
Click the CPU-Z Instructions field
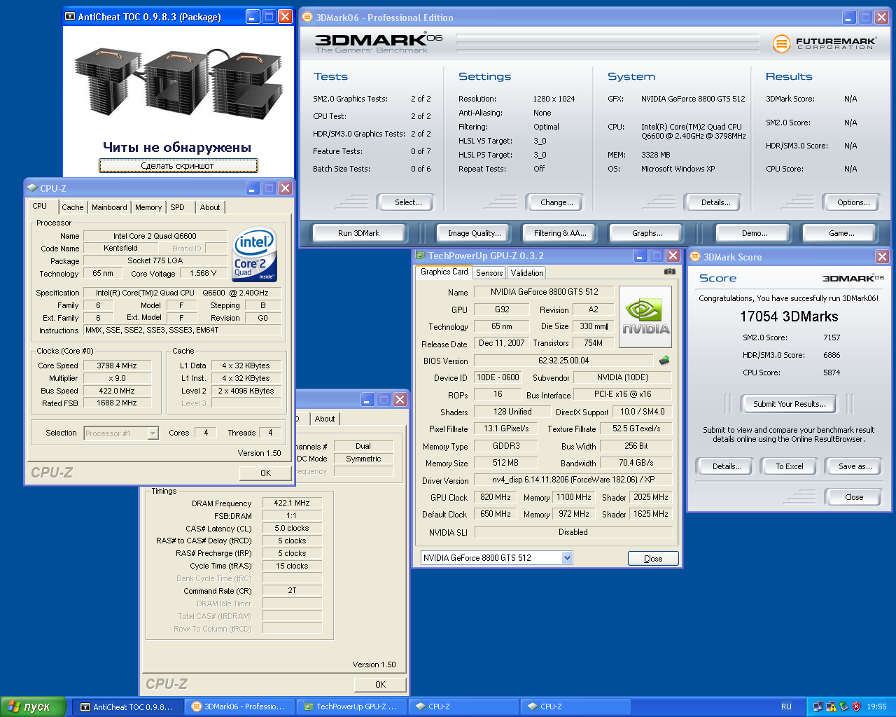pyautogui.click(x=183, y=330)
